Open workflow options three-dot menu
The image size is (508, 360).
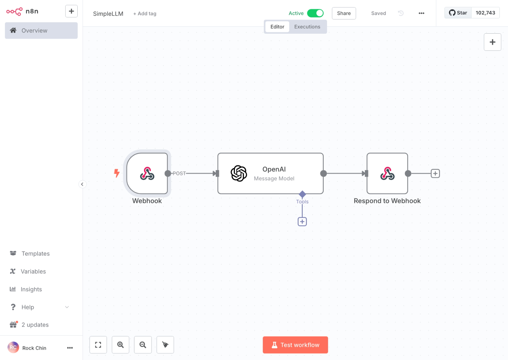coord(421,13)
